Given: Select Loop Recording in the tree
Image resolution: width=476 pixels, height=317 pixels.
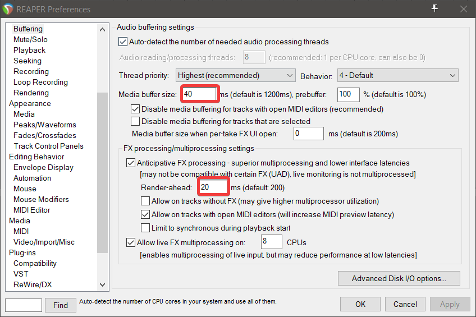Looking at the screenshot, I should click(40, 82).
